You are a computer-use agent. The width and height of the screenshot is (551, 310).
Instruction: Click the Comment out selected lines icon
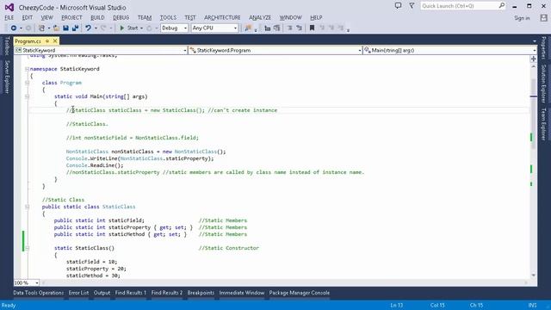click(289, 28)
